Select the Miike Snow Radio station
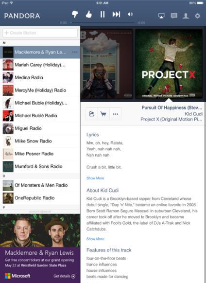 click(40, 141)
